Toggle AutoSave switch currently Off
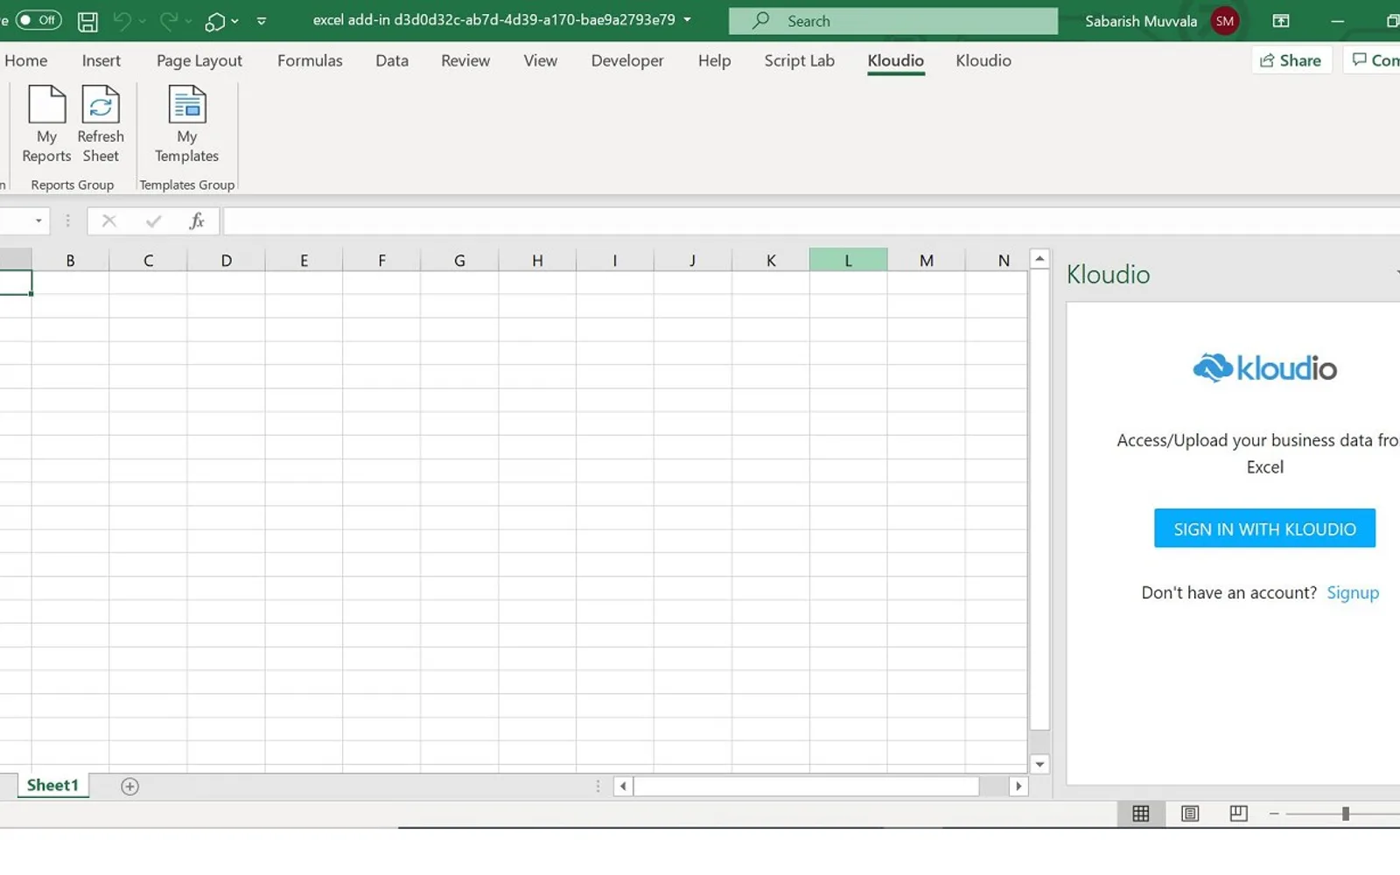 click(38, 20)
